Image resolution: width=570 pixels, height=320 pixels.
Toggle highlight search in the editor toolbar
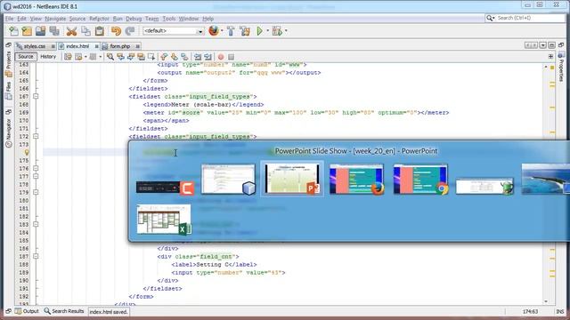[x=141, y=57]
